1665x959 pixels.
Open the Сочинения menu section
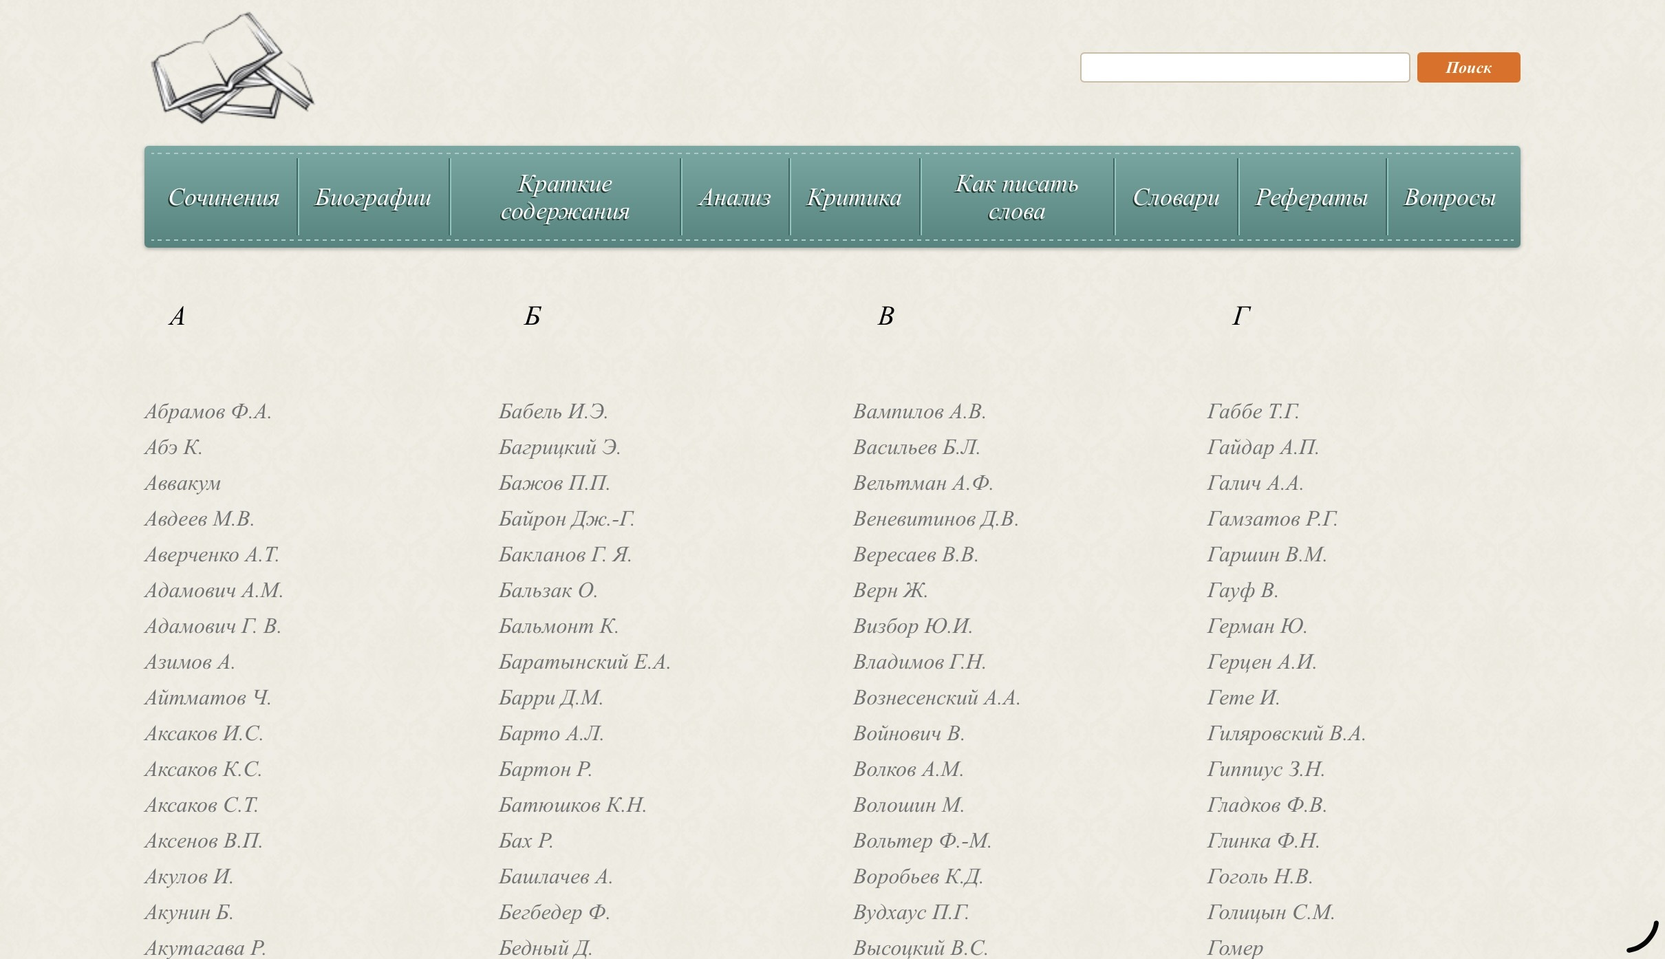(223, 197)
